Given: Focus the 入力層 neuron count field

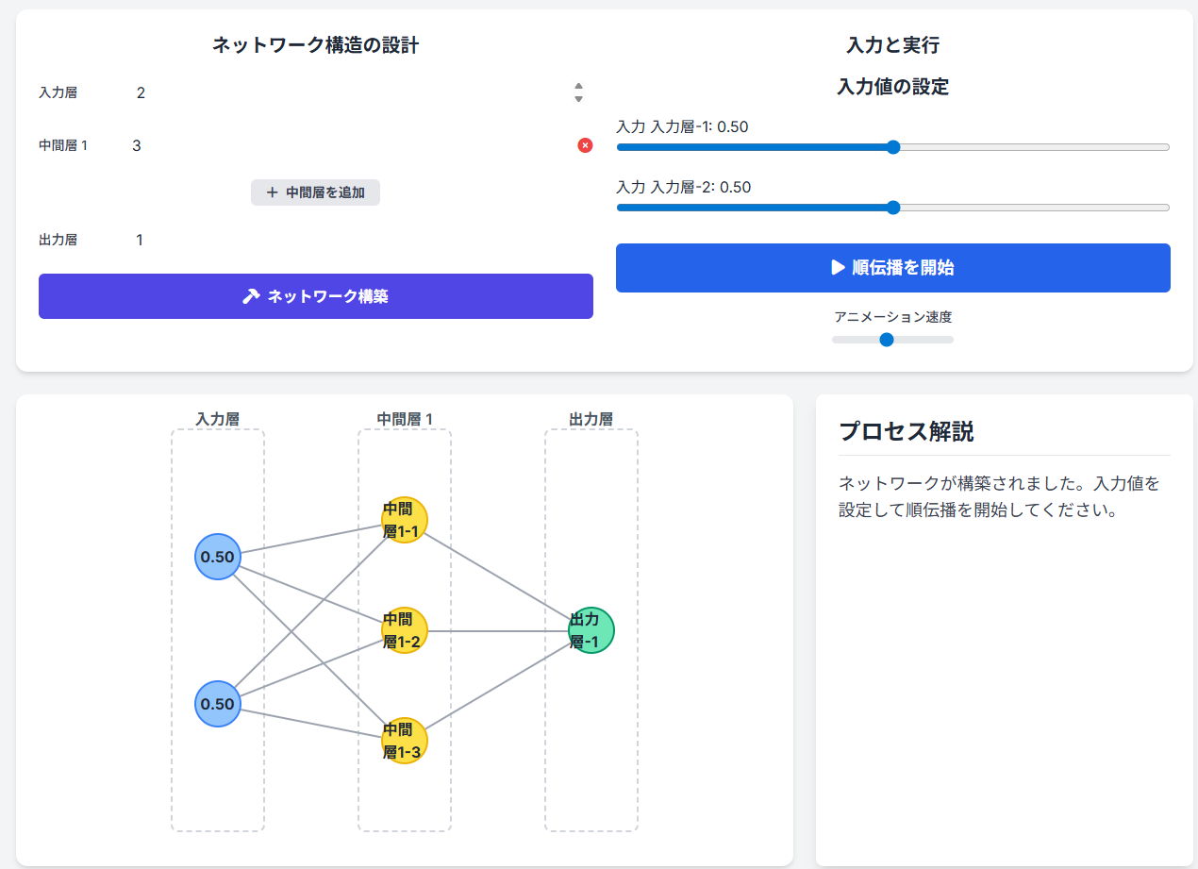Looking at the screenshot, I should coord(359,92).
